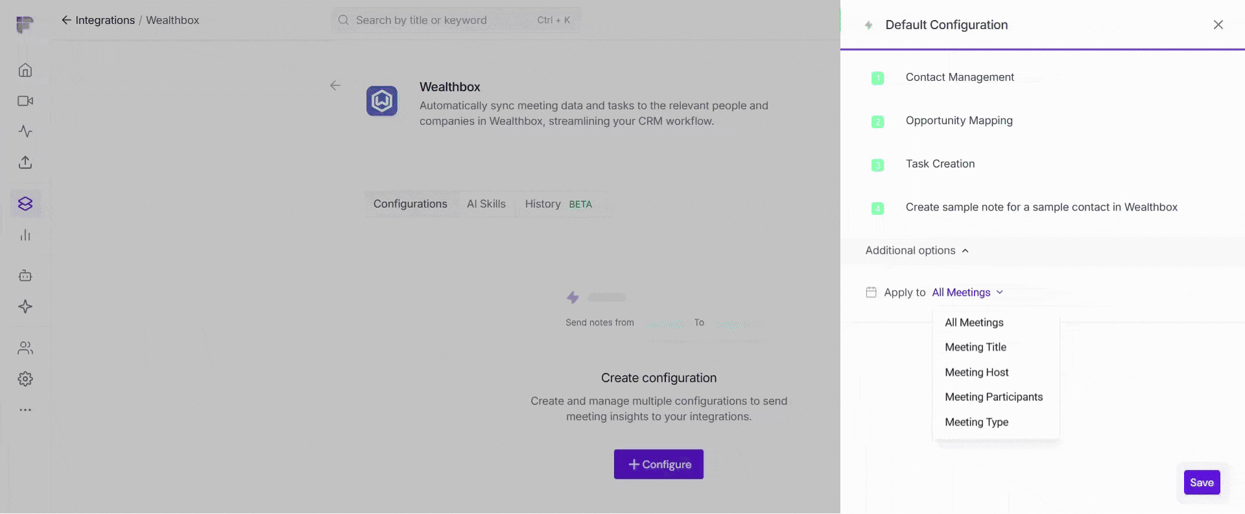Open the video meetings icon in sidebar
Screen dimensions: 1245x514
point(25,101)
